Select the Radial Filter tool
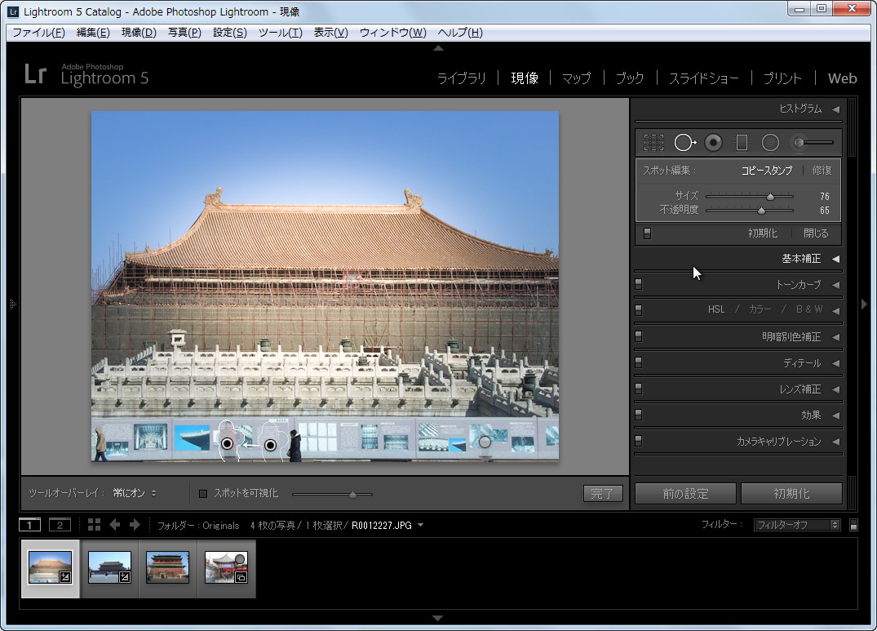The image size is (877, 631). coord(770,143)
